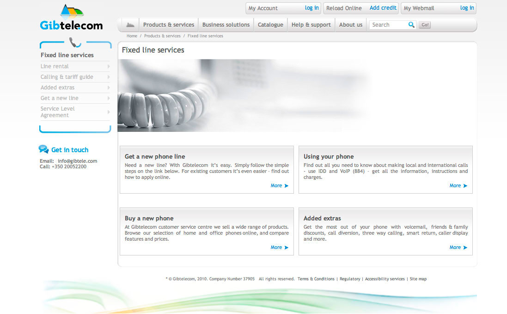Open About us menu
This screenshot has width=507, height=314.
pyautogui.click(x=351, y=25)
